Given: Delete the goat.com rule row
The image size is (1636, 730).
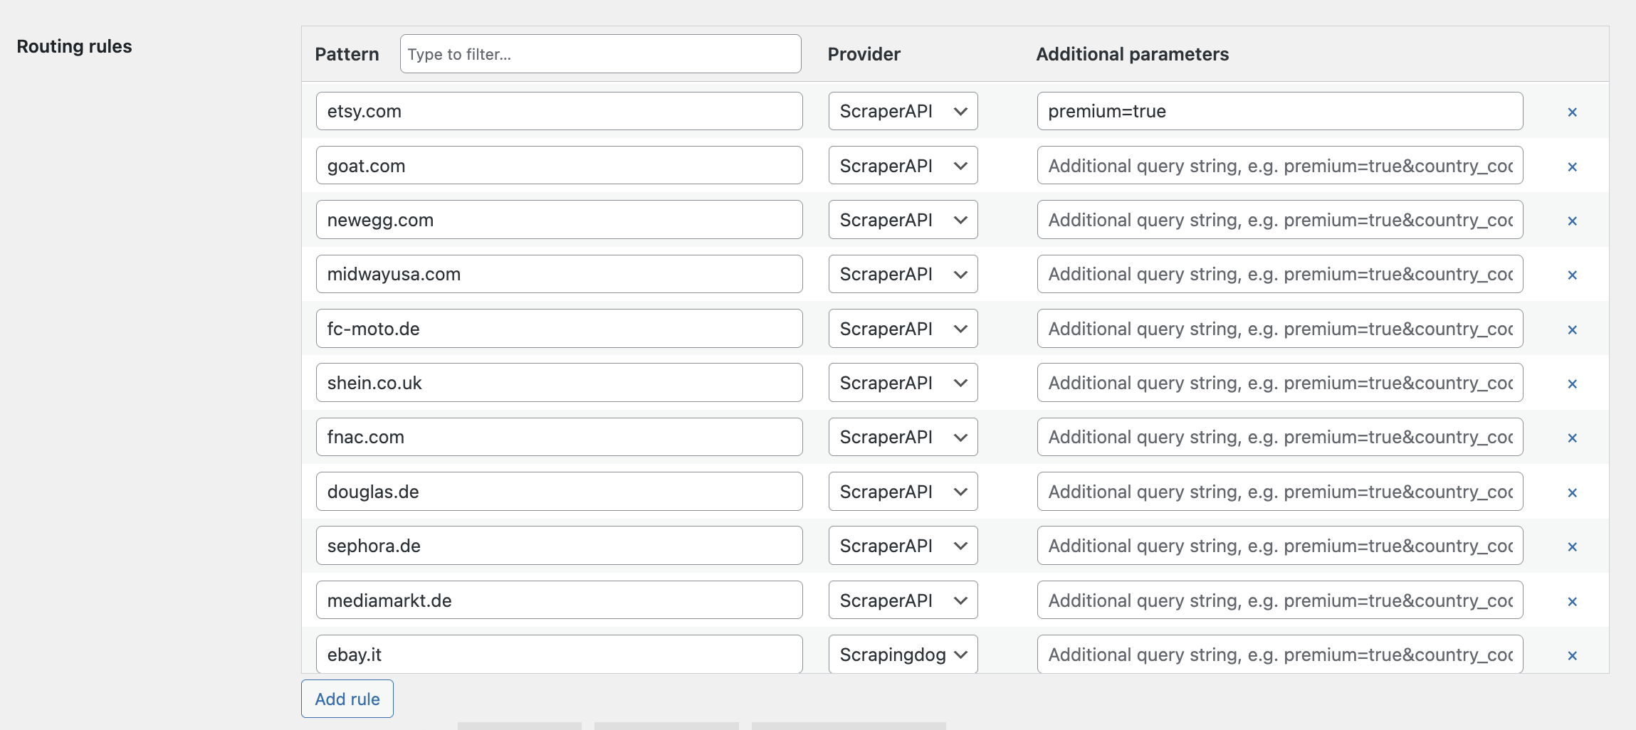Looking at the screenshot, I should click(1572, 166).
